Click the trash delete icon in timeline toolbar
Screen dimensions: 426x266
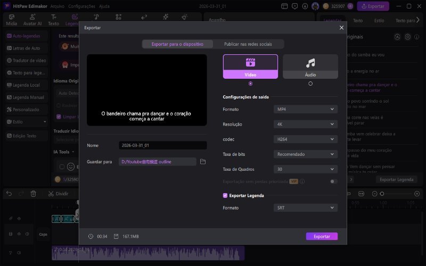pos(34,194)
